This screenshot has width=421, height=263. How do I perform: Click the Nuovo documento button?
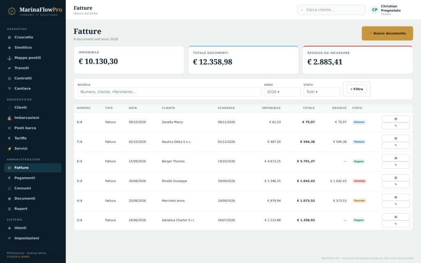[x=387, y=33]
